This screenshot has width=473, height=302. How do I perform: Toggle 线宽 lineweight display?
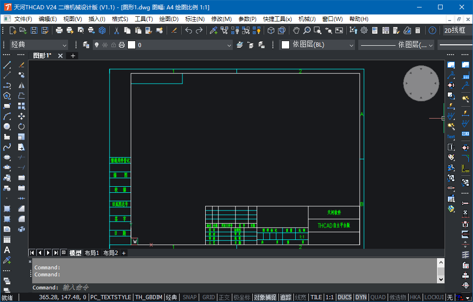[301, 297]
